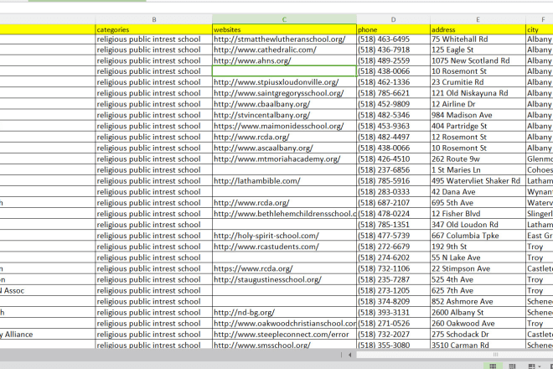Select the http://www.cathedralic.com/ cell
The image size is (553, 369).
pyautogui.click(x=284, y=49)
